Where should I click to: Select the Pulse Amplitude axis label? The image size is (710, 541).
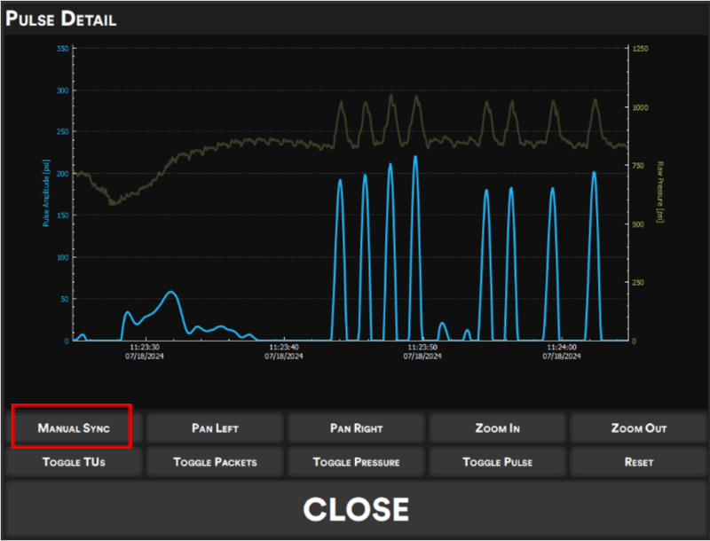[x=44, y=193]
